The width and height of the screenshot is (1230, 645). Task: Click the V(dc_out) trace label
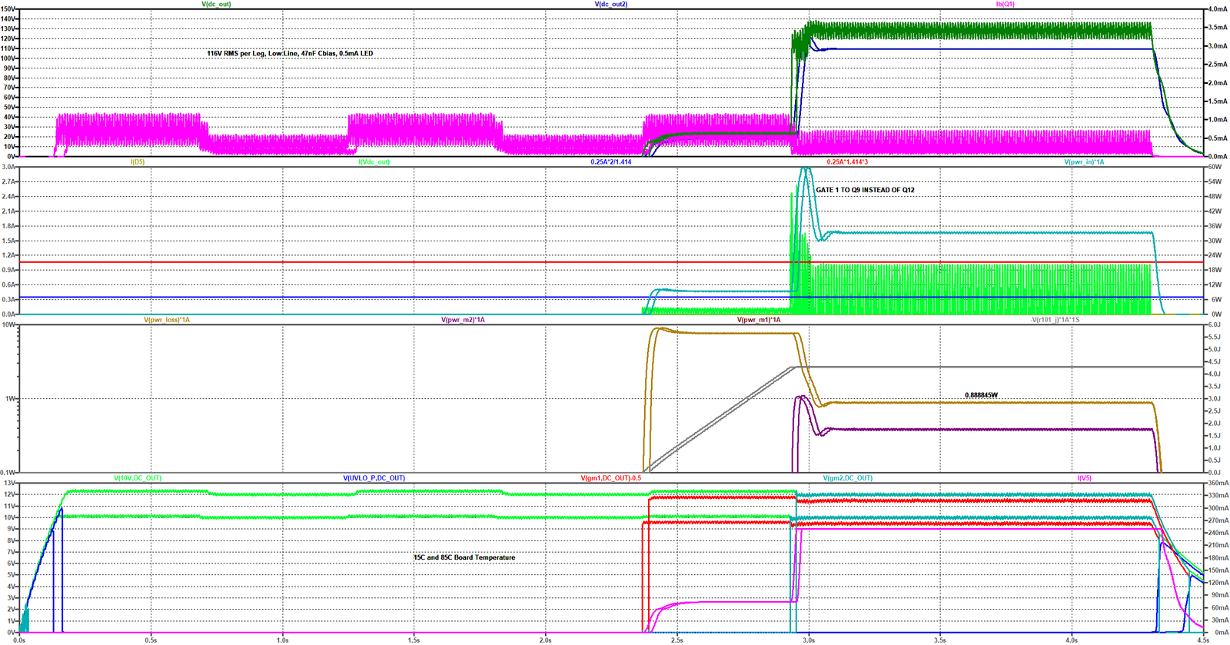(216, 5)
